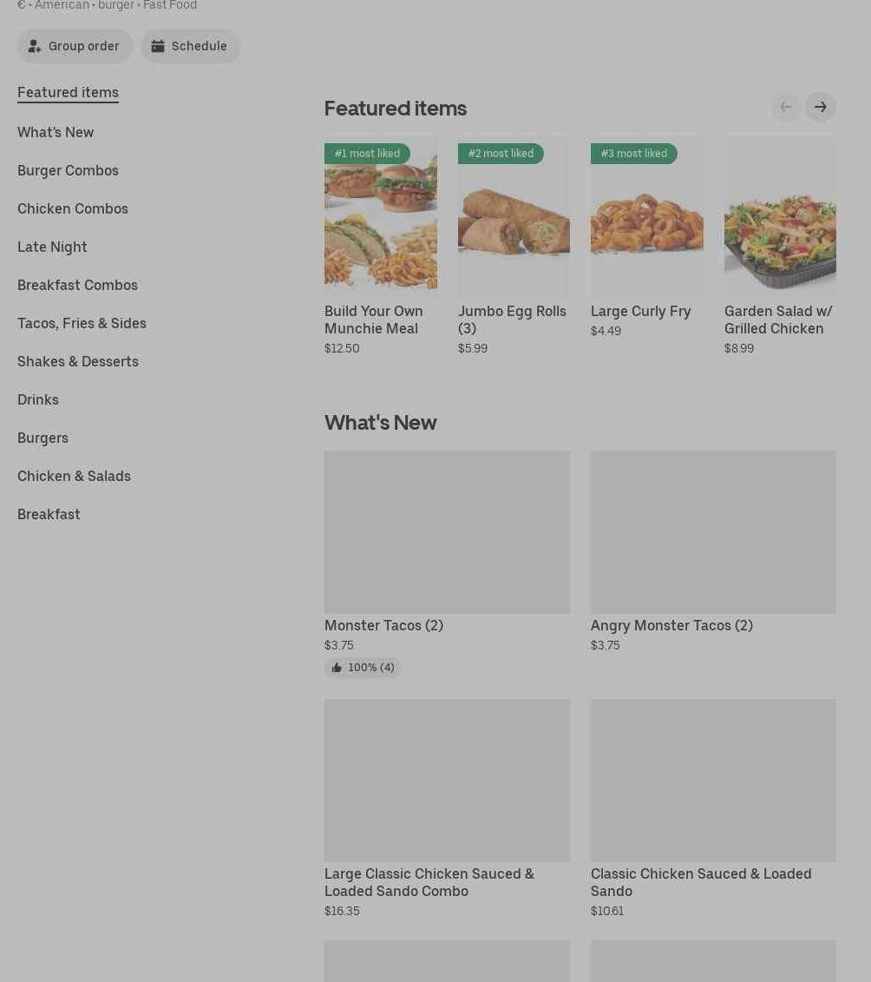Jump to Chicken Combos category

73,208
